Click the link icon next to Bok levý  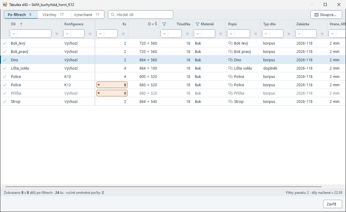[231, 43]
